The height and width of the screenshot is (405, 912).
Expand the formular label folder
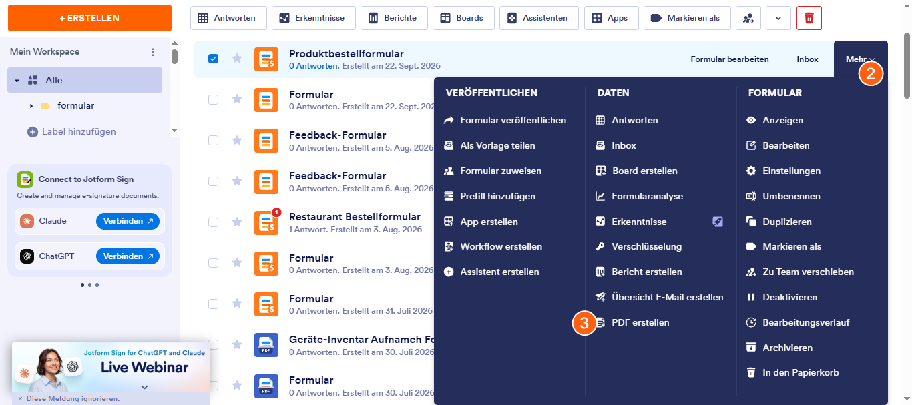coord(31,106)
